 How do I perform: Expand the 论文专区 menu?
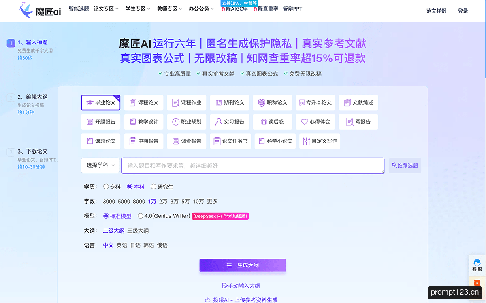(106, 9)
